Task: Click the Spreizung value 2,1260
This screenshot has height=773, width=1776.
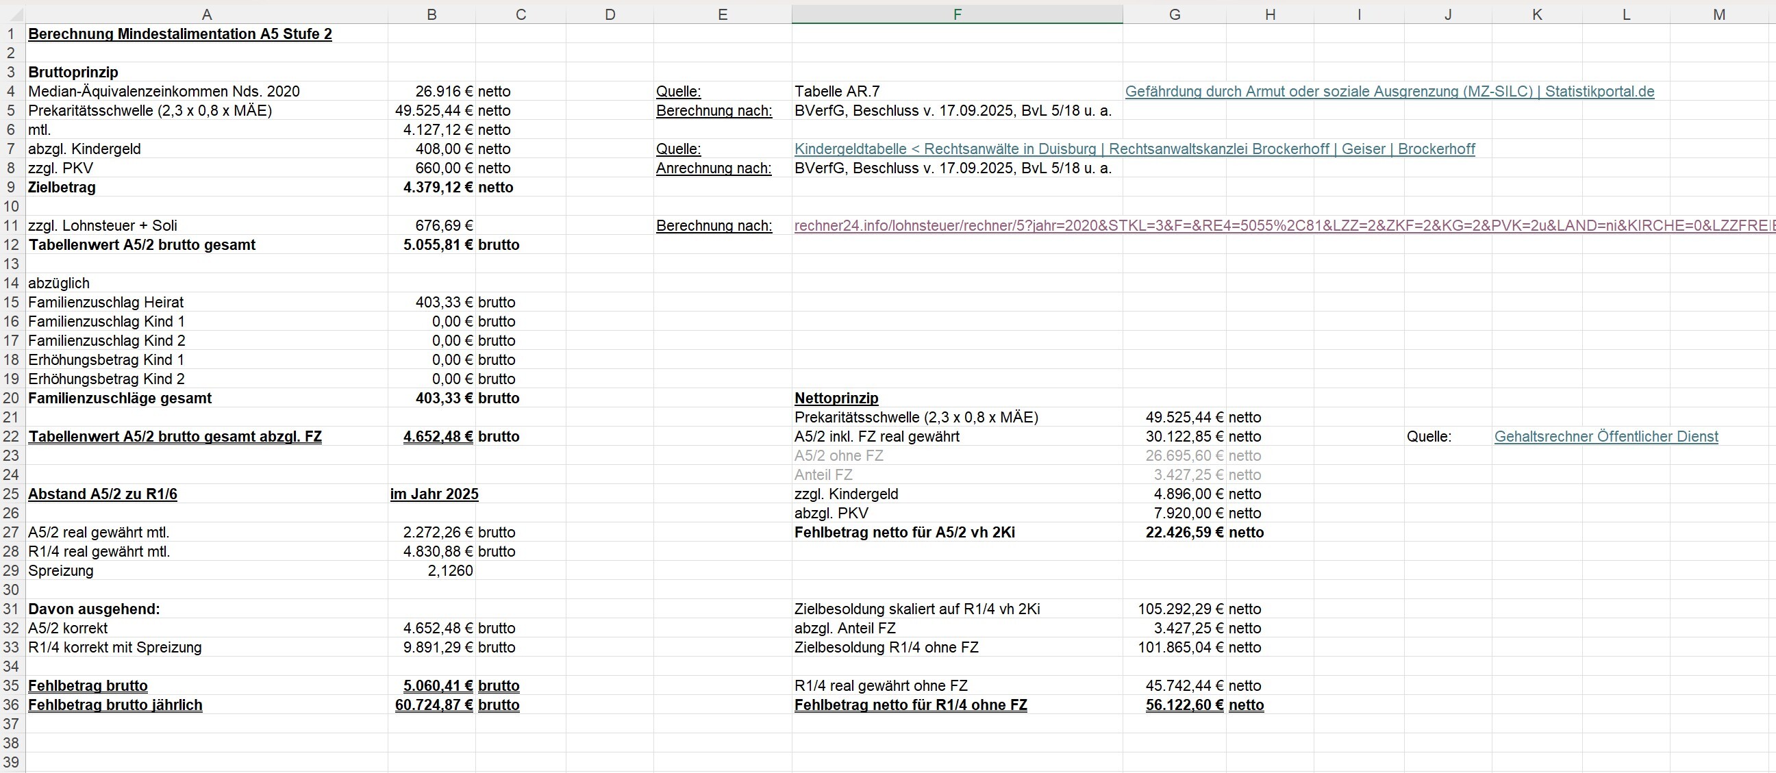Action: [432, 570]
